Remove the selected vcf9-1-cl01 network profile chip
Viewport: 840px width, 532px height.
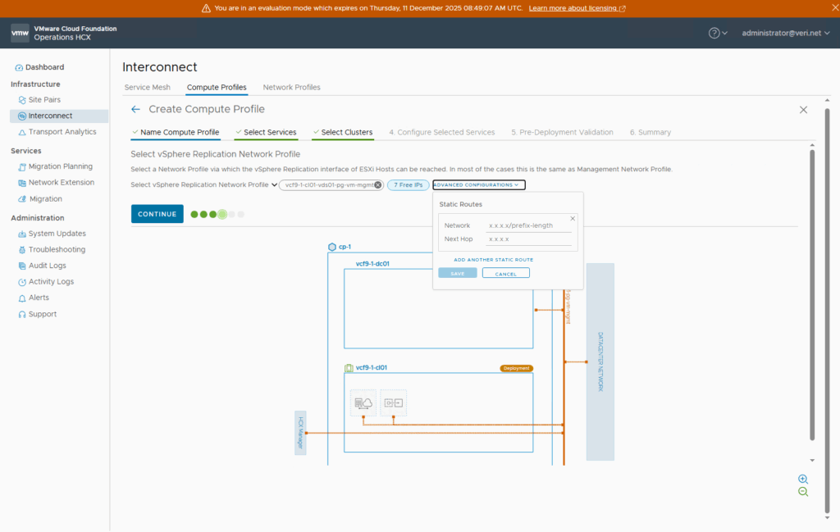(378, 185)
